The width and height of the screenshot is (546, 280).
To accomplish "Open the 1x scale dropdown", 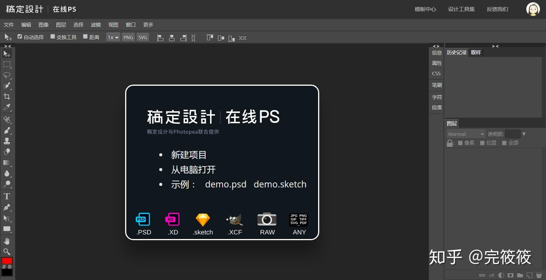I will tap(113, 37).
